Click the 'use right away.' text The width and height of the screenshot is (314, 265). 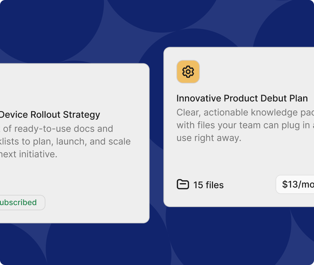[209, 138]
